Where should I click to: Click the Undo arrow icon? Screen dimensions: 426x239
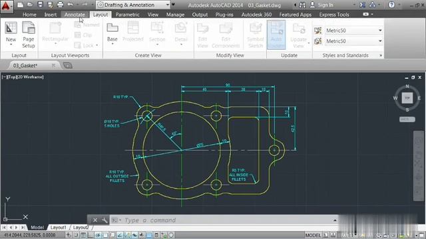click(71, 5)
